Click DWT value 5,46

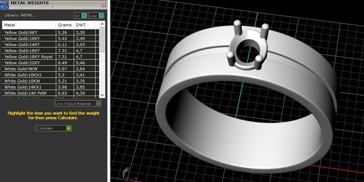80,63
